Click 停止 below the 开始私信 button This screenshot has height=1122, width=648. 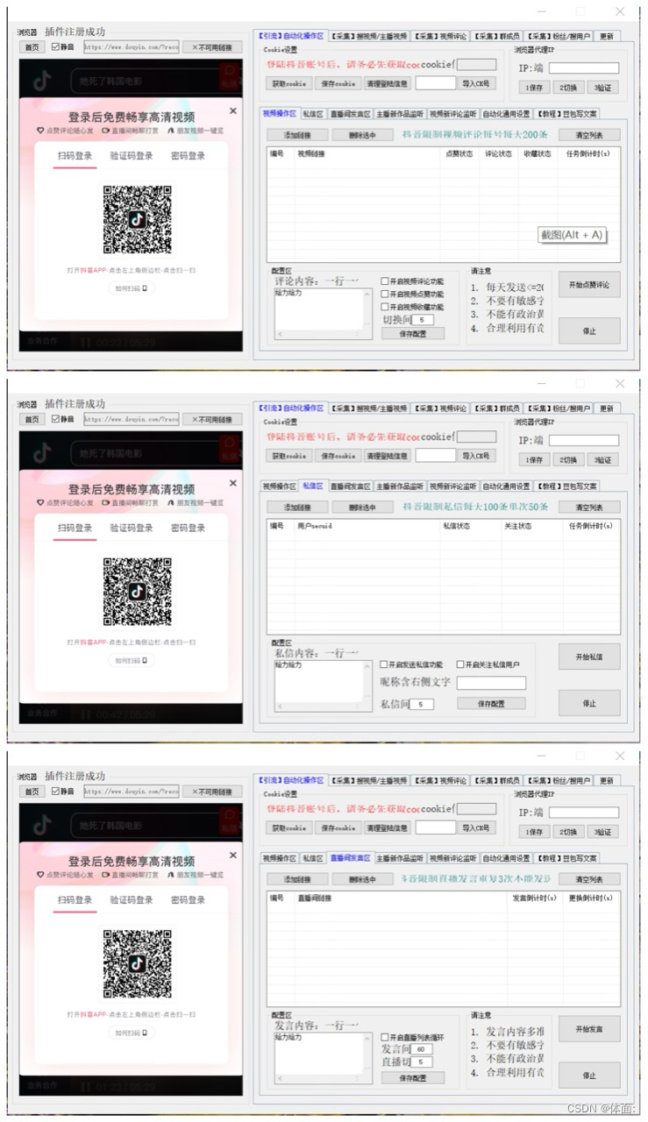(x=589, y=703)
